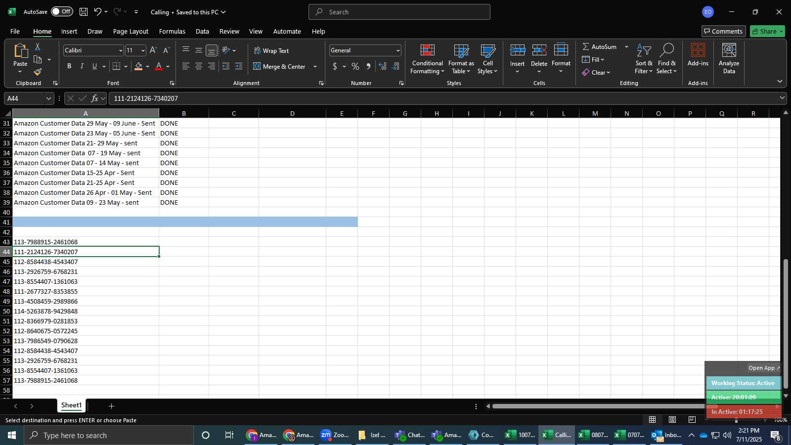This screenshot has width=791, height=445.
Task: Expand the General number format dropdown
Action: click(x=398, y=50)
